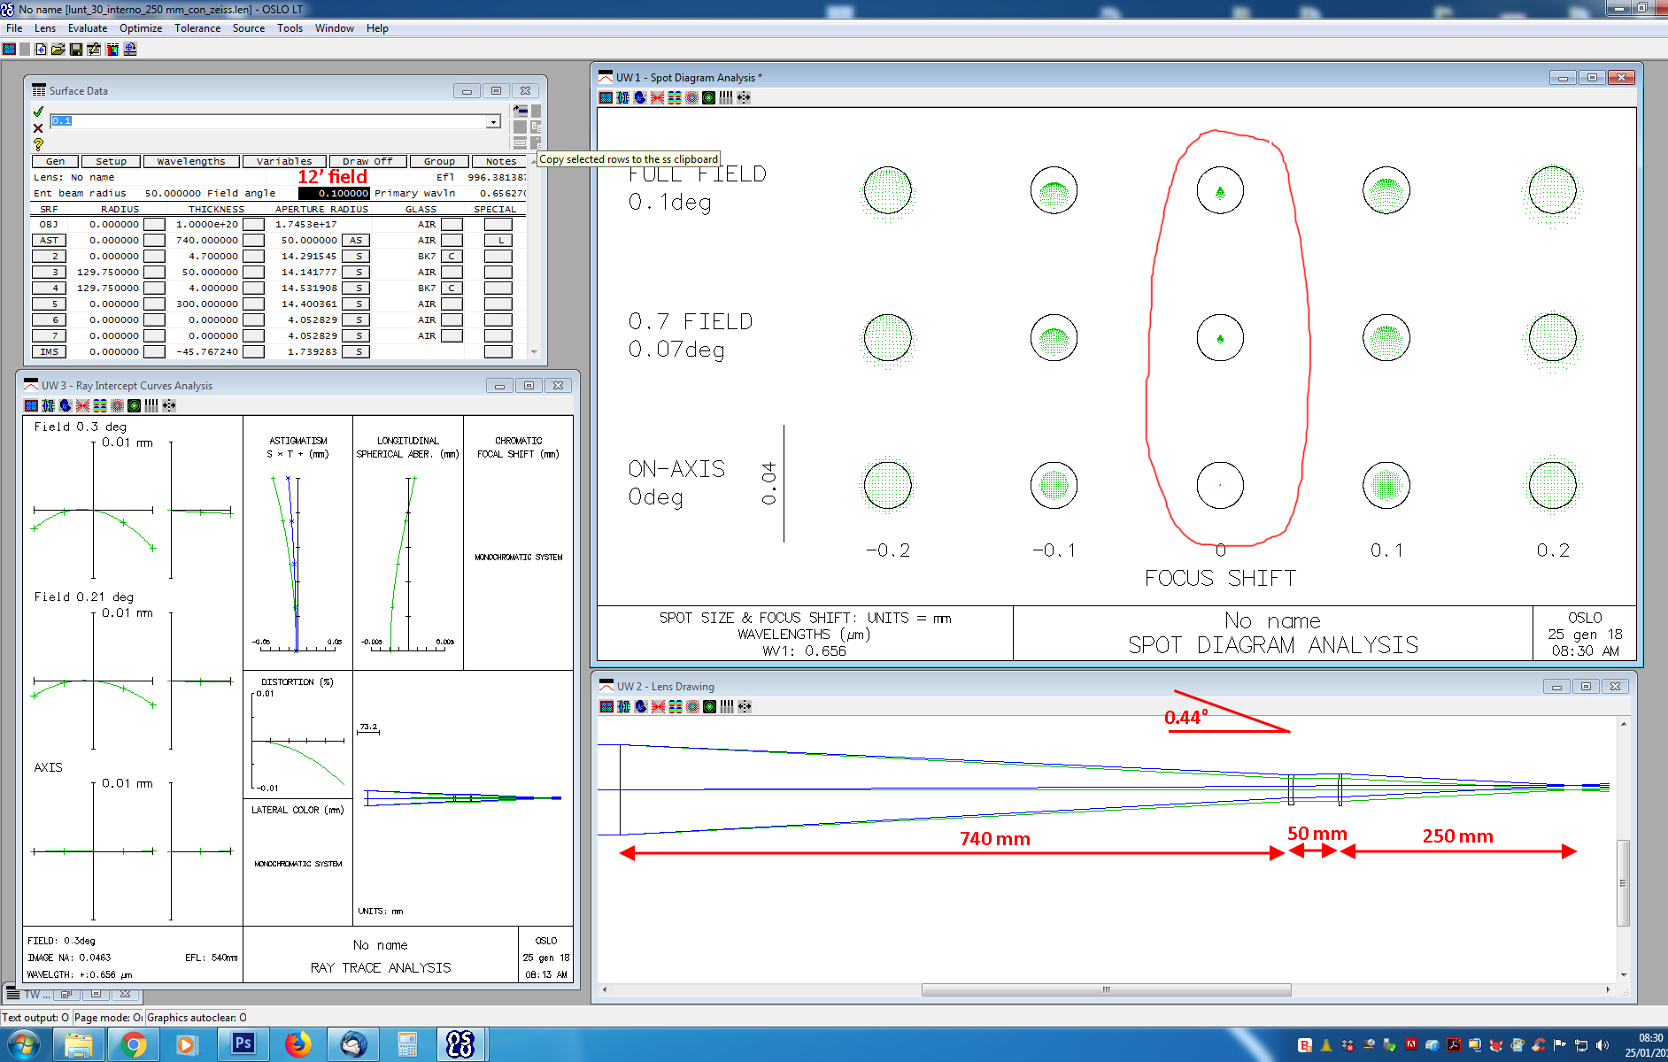Screen dimensions: 1668x1062
Task: Open aperture S button on IMS row
Action: point(356,351)
